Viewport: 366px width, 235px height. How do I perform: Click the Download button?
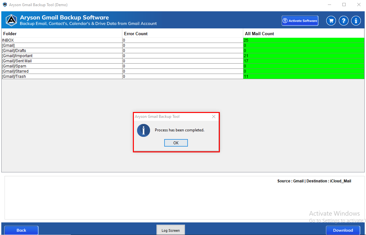343,230
